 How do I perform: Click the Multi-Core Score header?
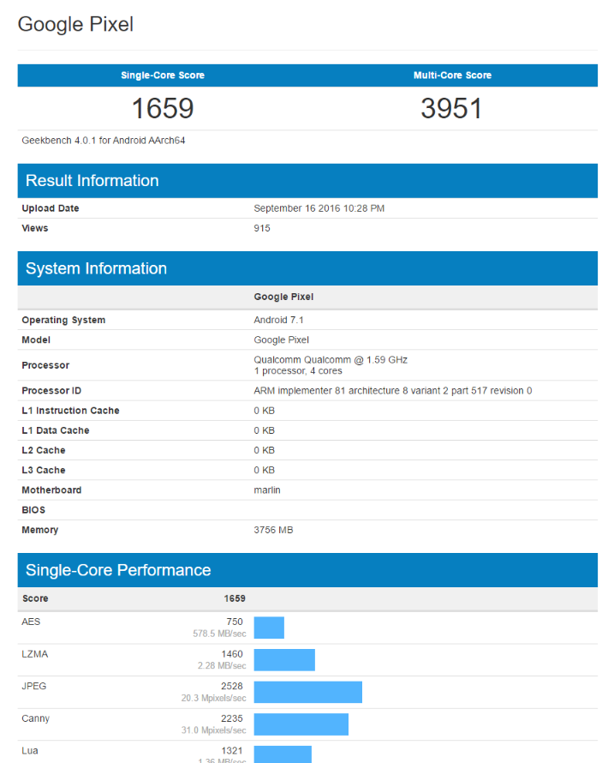[x=452, y=75]
